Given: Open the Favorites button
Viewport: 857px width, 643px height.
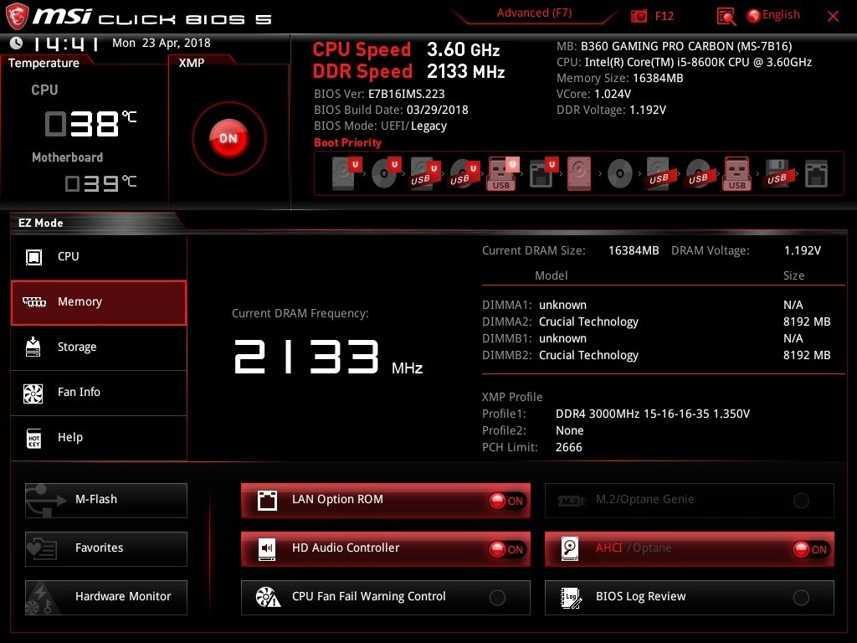Looking at the screenshot, I should point(106,549).
